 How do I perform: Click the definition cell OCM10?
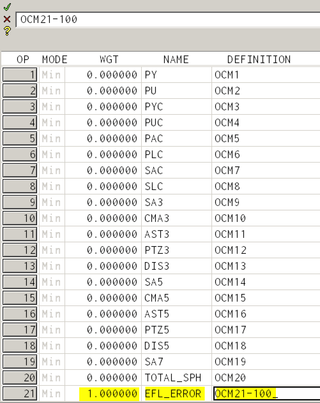[x=266, y=218]
